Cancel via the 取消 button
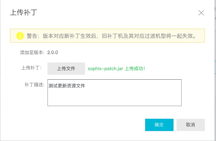The width and height of the screenshot is (216, 141). click(191, 125)
